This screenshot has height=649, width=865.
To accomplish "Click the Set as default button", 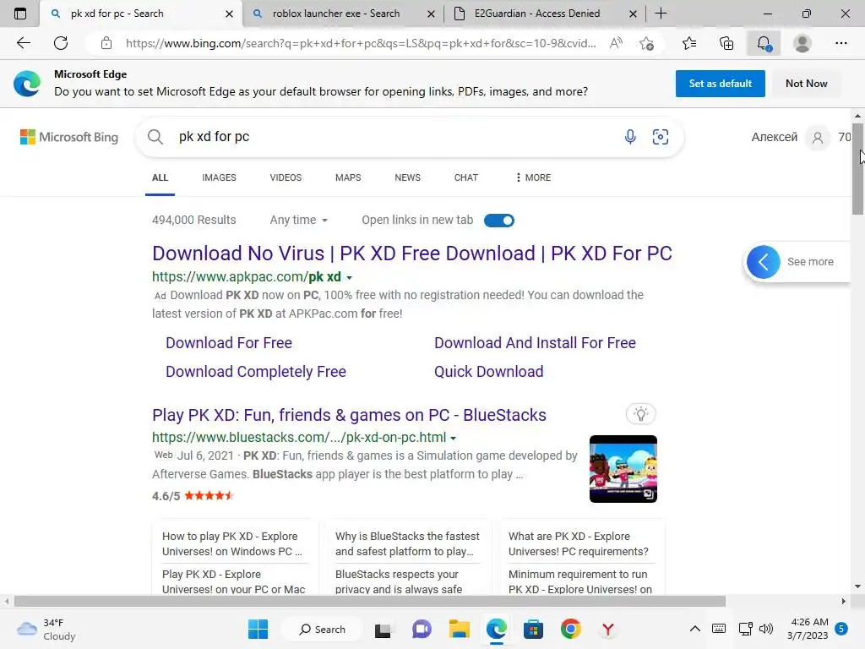I will [720, 84].
